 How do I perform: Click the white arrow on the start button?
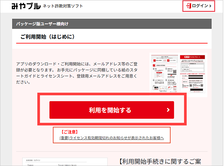click(x=168, y=110)
